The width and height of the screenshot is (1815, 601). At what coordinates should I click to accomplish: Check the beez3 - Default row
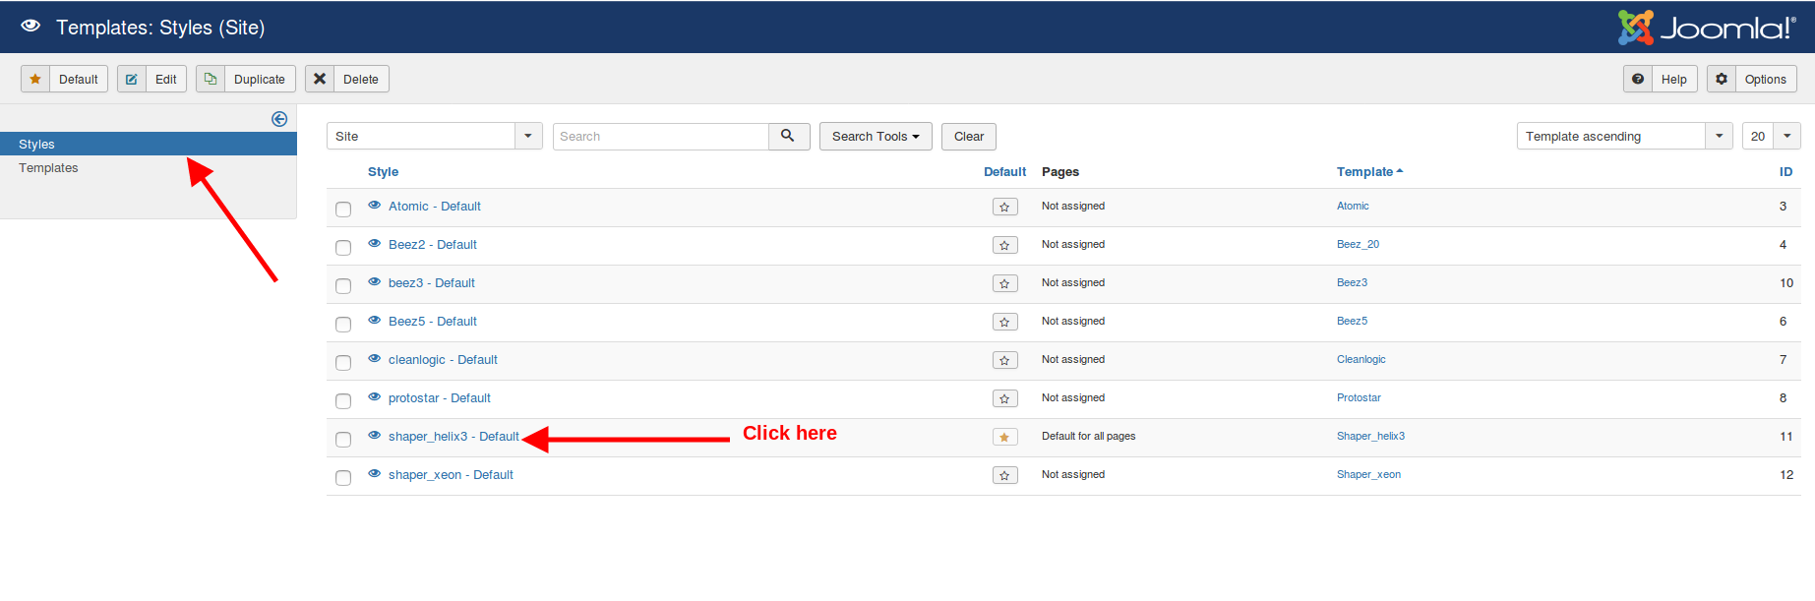(x=343, y=286)
